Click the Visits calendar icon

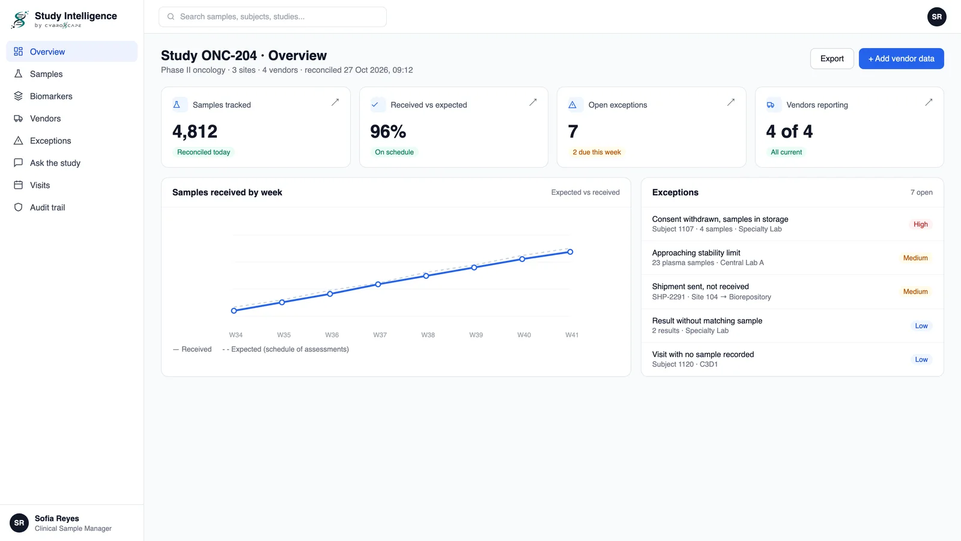(x=18, y=185)
